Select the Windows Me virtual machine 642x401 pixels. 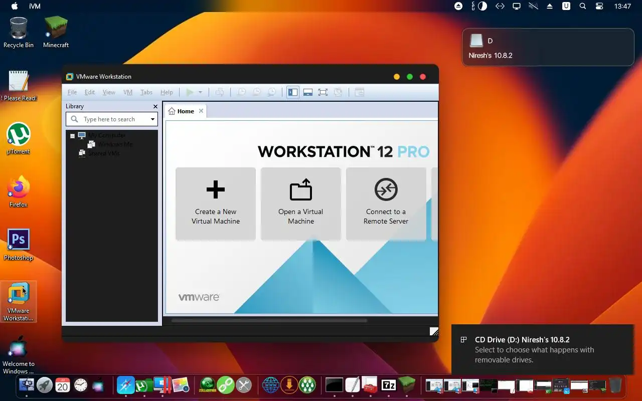pos(115,144)
